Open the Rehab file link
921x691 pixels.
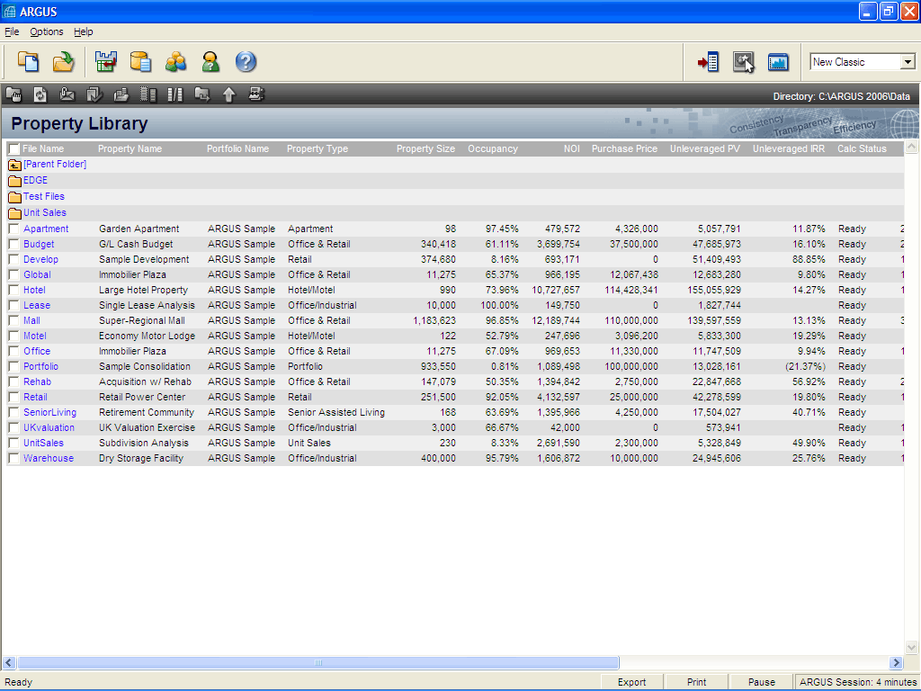point(37,381)
